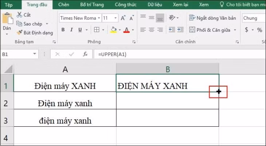Click the dollar currency format icon
Screen dimensions: 266x146
pyautogui.click(x=246, y=30)
